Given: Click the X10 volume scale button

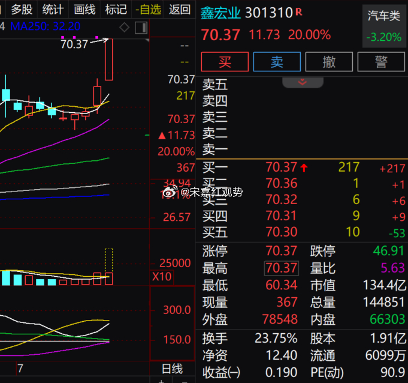Looking at the screenshot, I should (x=162, y=277).
